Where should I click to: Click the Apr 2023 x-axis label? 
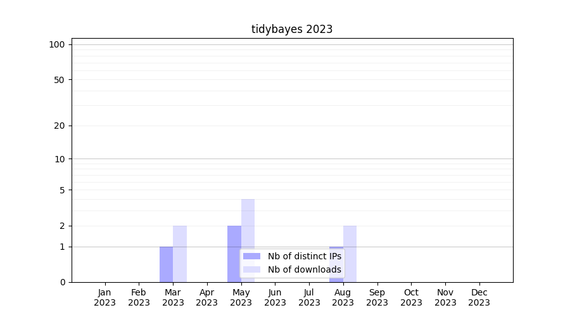(x=207, y=297)
